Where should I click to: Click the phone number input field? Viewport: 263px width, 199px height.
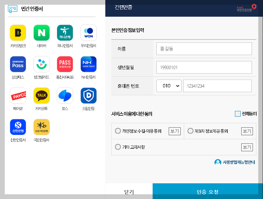coord(217,86)
